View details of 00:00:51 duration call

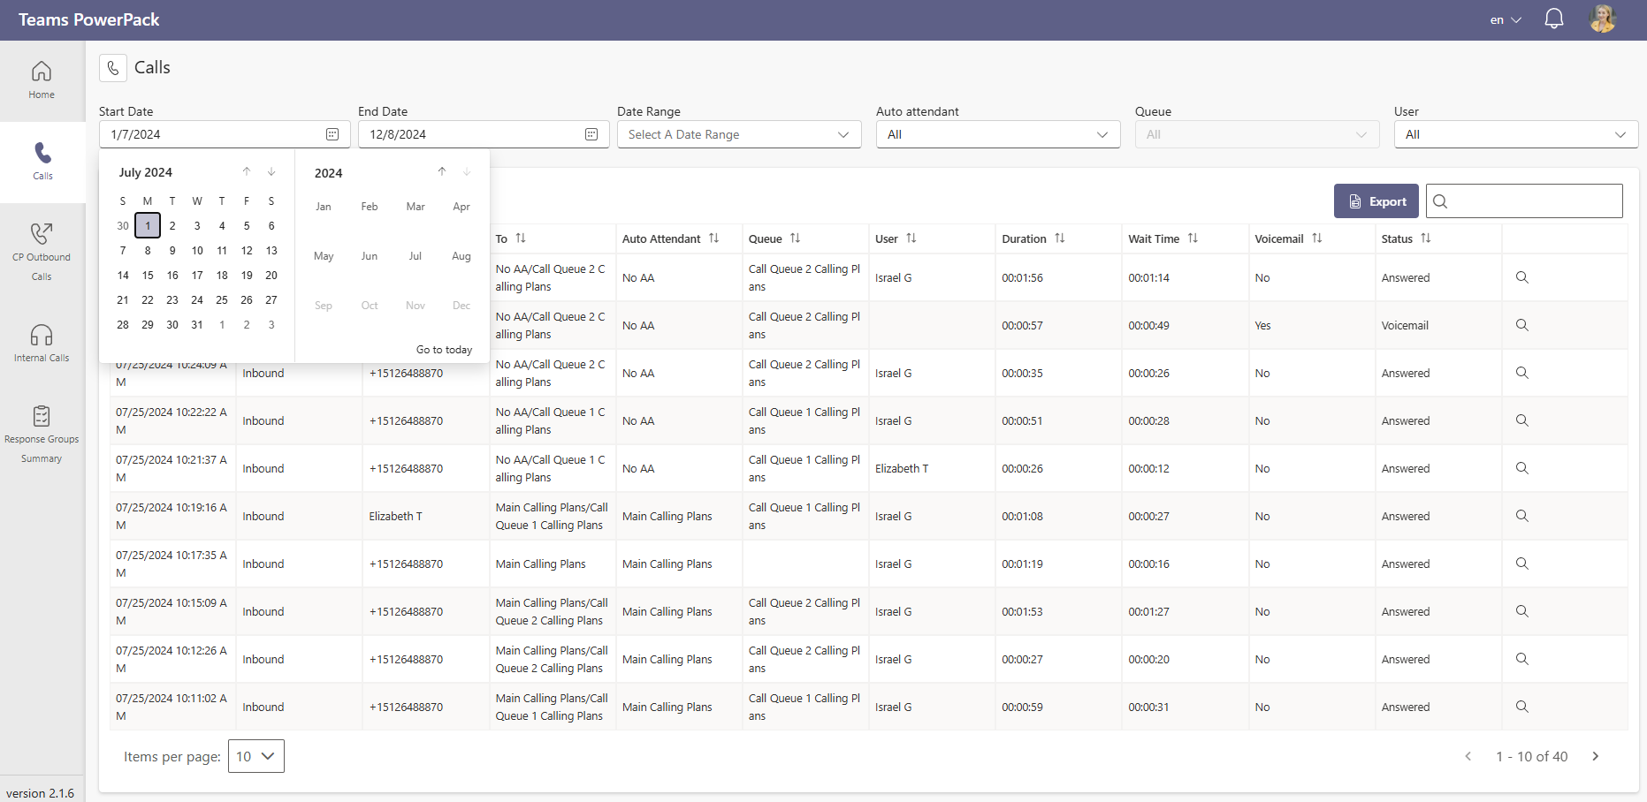point(1521,420)
